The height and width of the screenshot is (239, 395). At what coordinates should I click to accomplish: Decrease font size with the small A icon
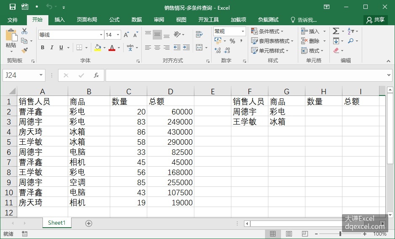tap(135, 35)
